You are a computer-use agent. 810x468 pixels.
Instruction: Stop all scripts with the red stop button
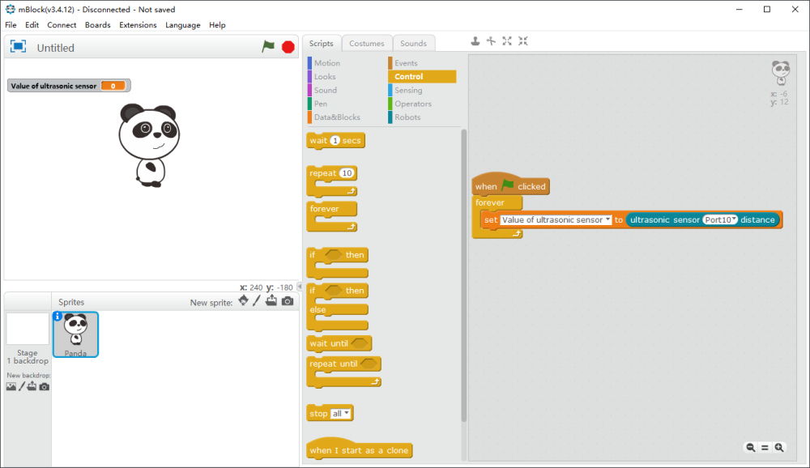(288, 47)
